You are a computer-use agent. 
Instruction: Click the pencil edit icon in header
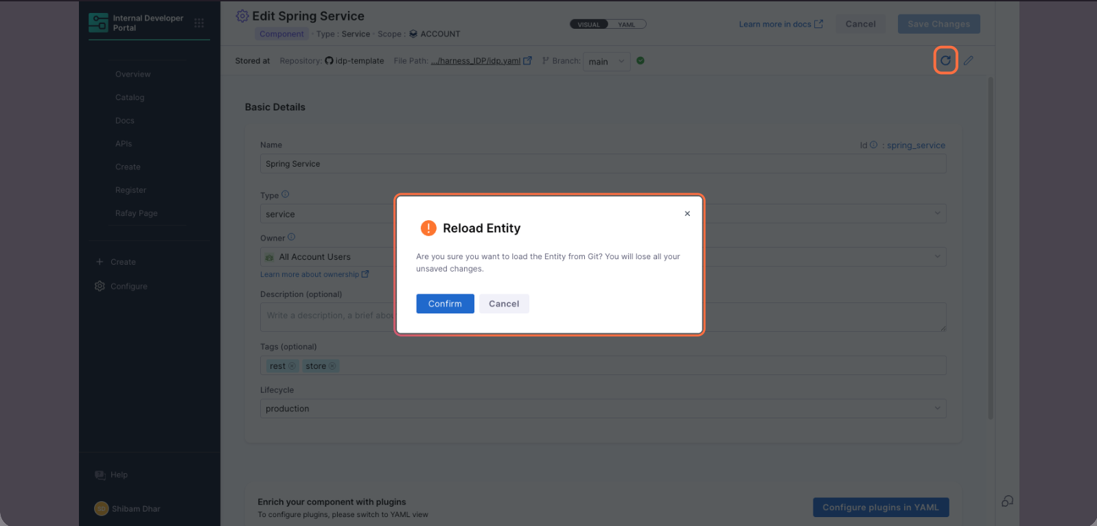pyautogui.click(x=968, y=60)
